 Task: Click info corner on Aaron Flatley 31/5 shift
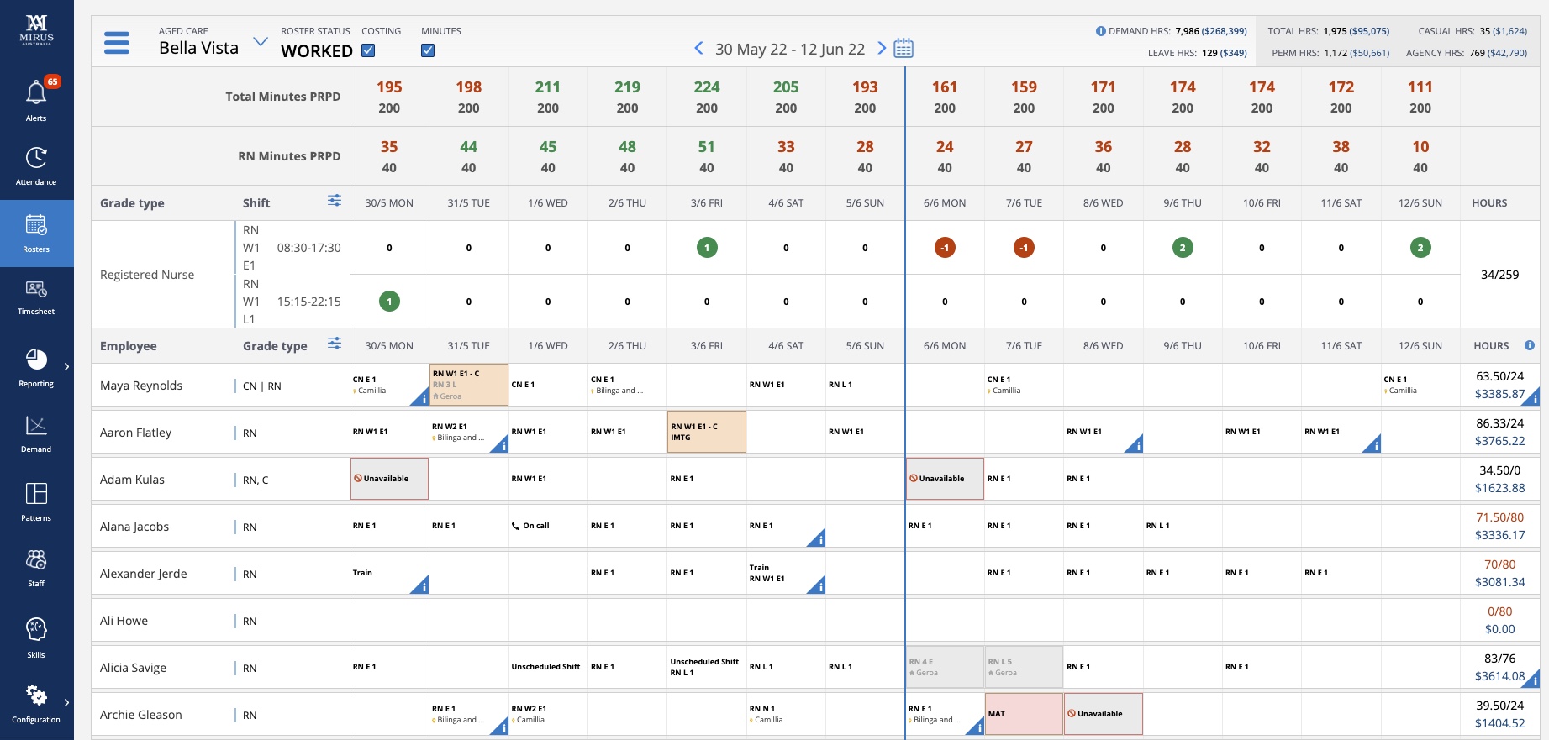(501, 446)
